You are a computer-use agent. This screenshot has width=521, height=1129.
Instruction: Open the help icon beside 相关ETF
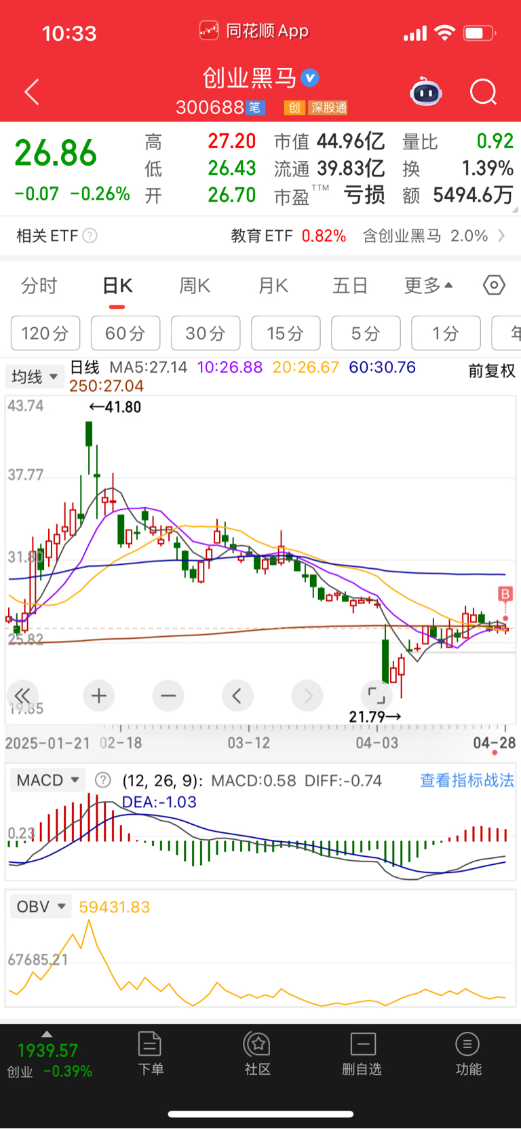(x=90, y=236)
